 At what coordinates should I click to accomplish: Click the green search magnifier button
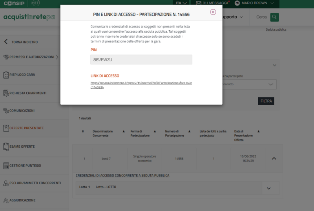pyautogui.click(x=274, y=17)
